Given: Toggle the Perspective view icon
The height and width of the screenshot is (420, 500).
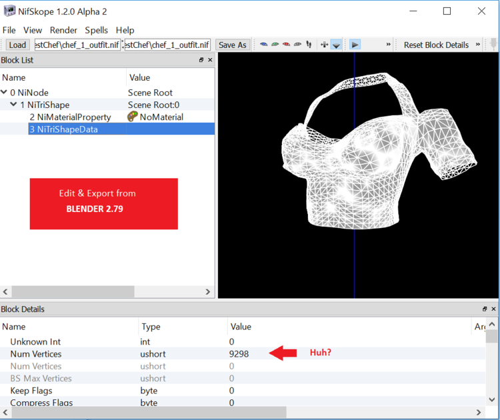Looking at the screenshot, I should click(336, 45).
